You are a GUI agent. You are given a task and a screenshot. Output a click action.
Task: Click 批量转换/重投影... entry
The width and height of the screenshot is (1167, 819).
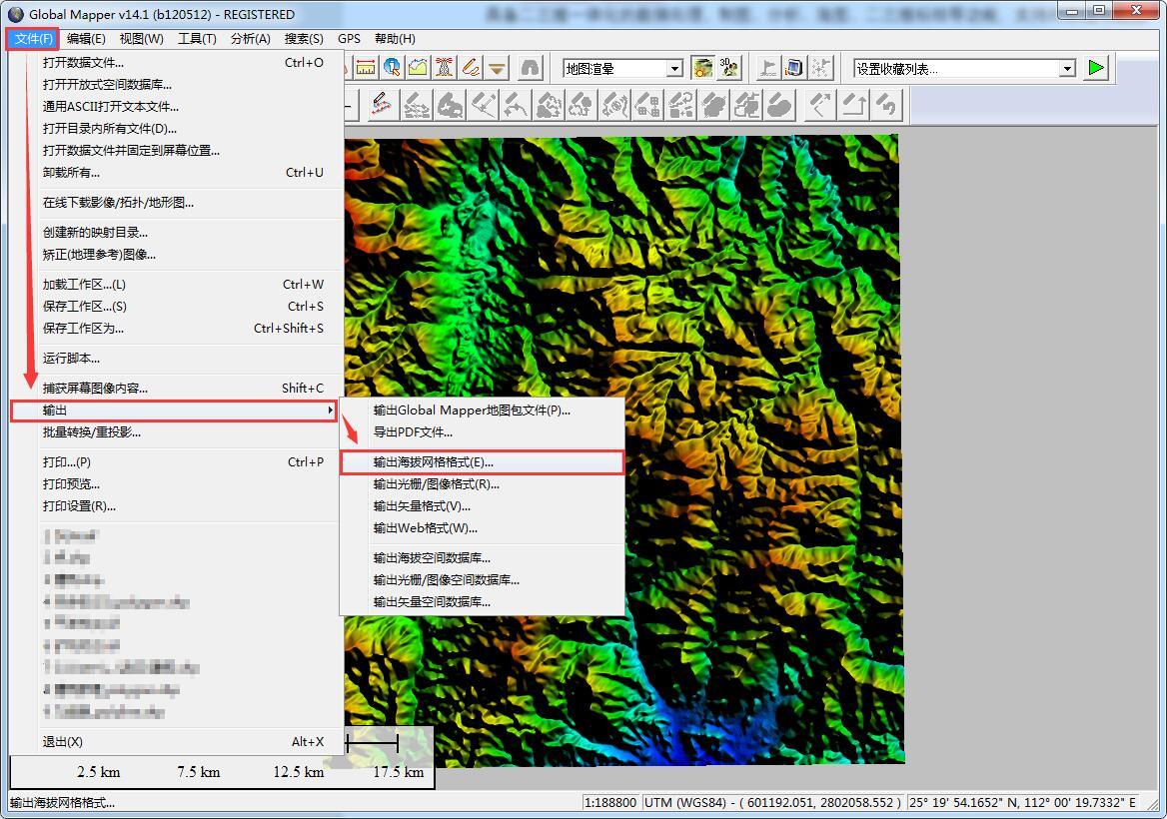[91, 432]
